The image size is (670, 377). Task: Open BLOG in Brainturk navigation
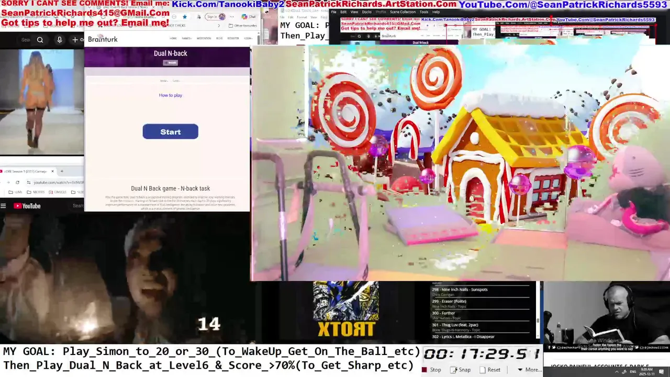pyautogui.click(x=219, y=38)
